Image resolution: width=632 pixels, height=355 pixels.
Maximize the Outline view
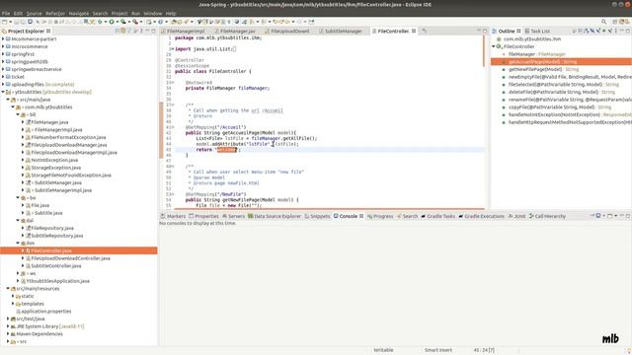(x=628, y=31)
